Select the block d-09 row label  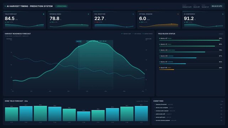[164, 56]
